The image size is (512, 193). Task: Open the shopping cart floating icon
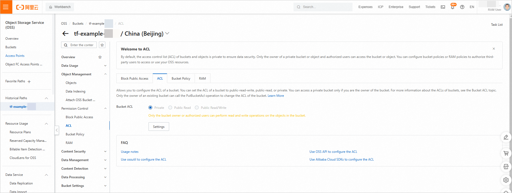click(x=506, y=153)
